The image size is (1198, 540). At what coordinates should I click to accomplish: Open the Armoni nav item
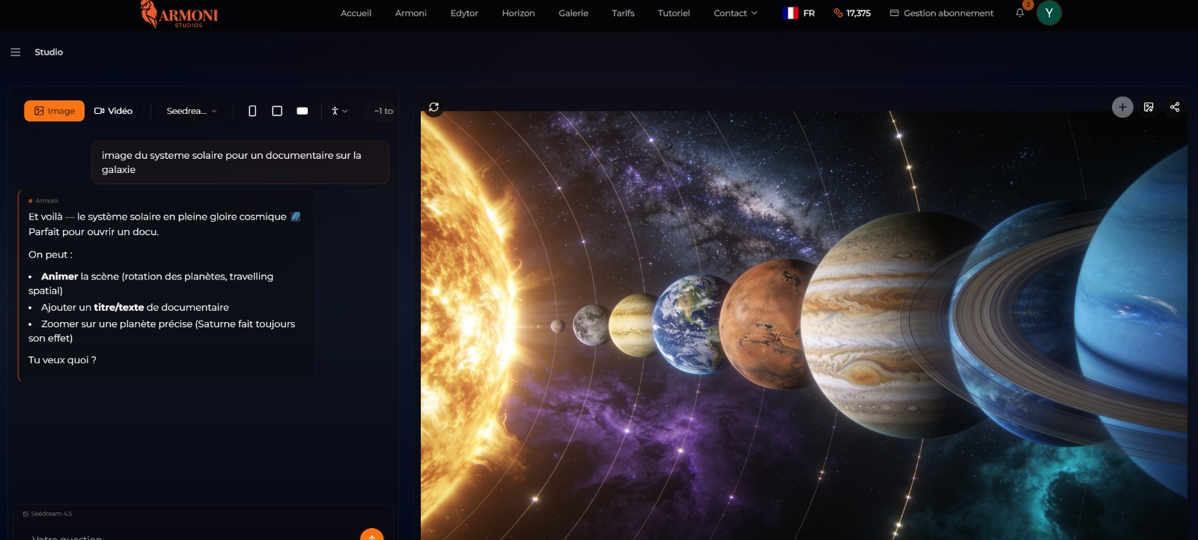click(411, 13)
